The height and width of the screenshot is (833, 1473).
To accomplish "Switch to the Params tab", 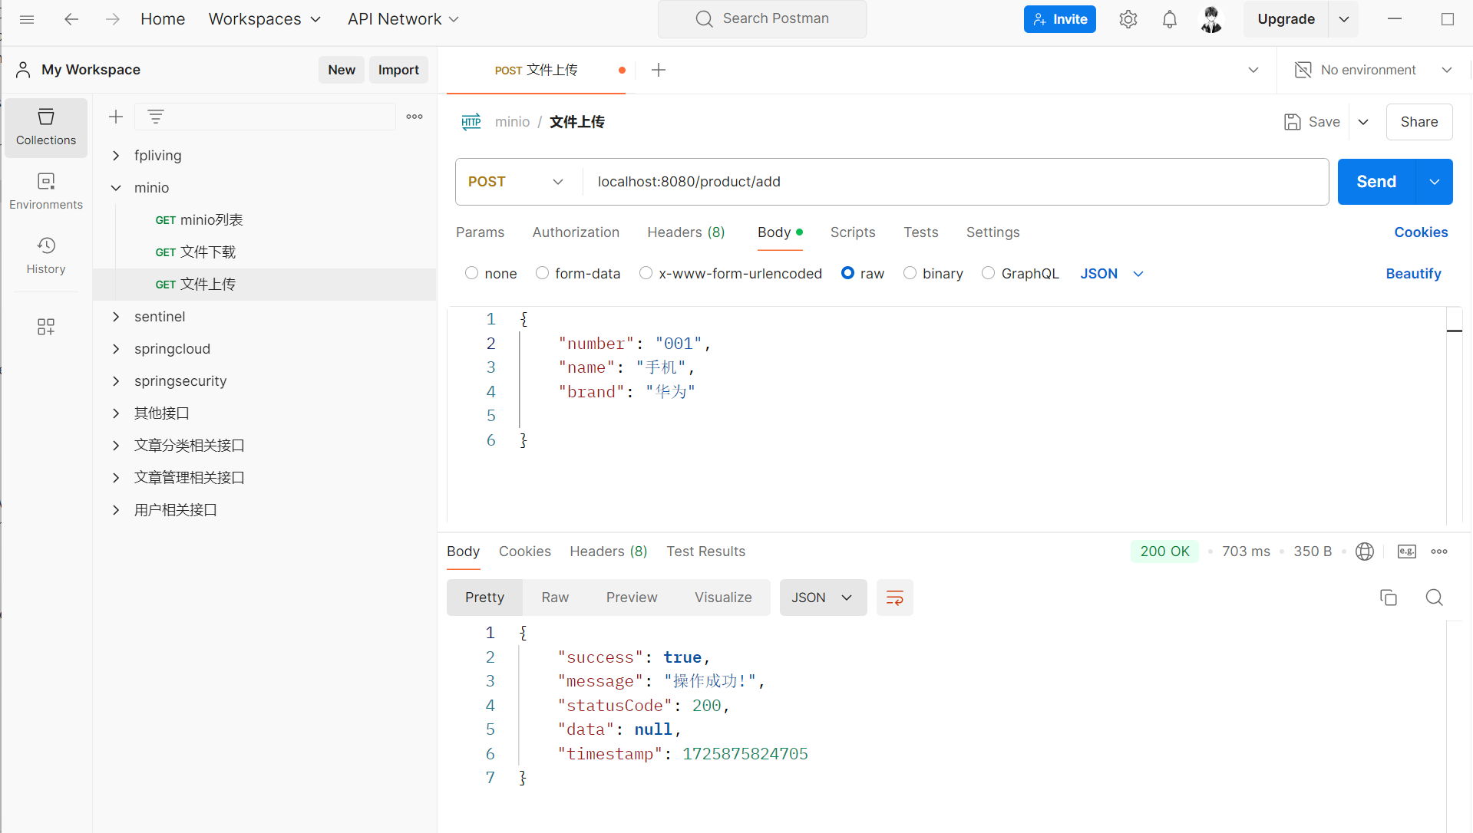I will (480, 232).
